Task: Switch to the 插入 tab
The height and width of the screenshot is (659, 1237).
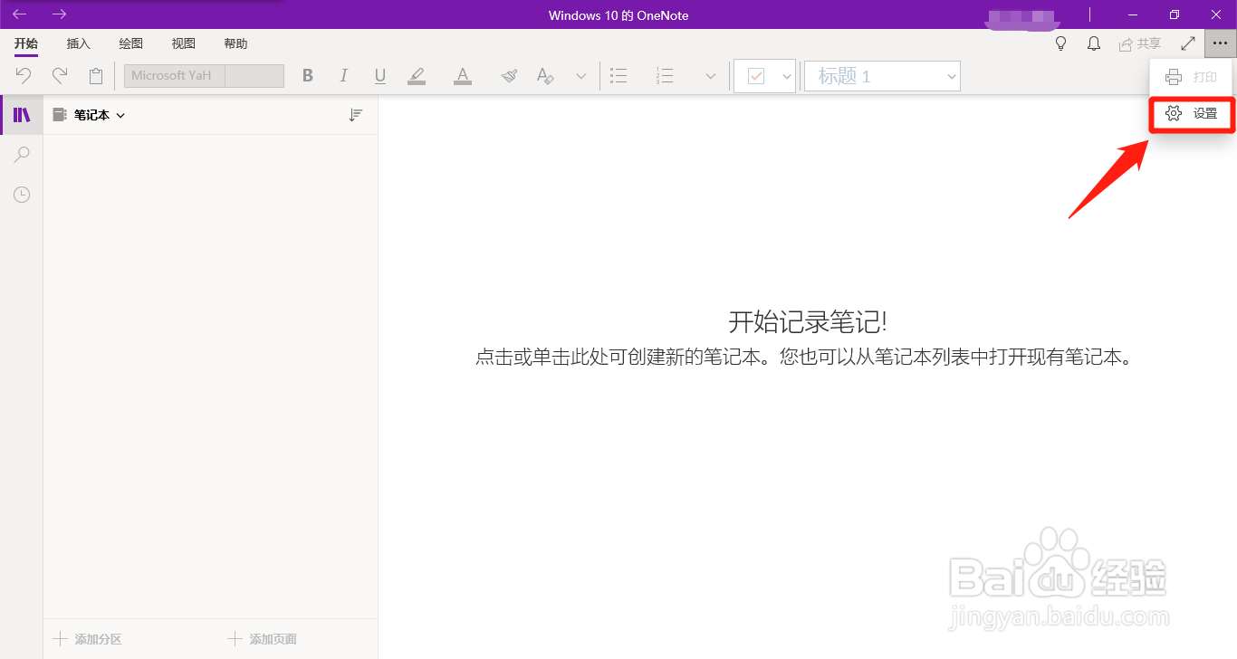Action: (79, 43)
